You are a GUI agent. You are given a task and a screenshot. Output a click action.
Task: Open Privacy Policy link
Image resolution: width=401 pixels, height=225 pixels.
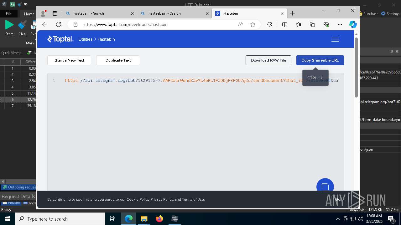162,199
